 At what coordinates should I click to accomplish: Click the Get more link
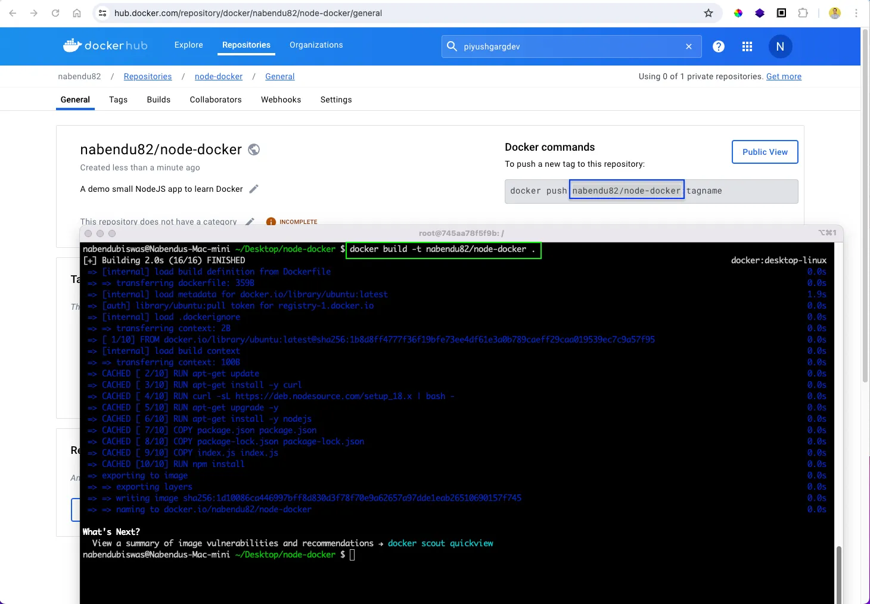[x=784, y=76]
